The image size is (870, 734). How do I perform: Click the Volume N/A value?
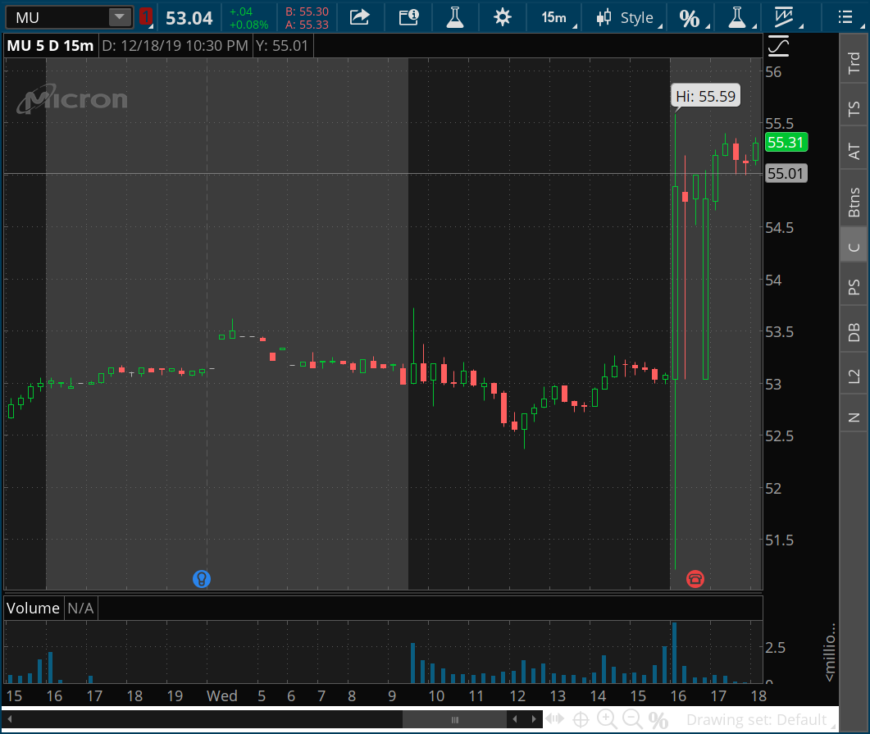(x=80, y=608)
